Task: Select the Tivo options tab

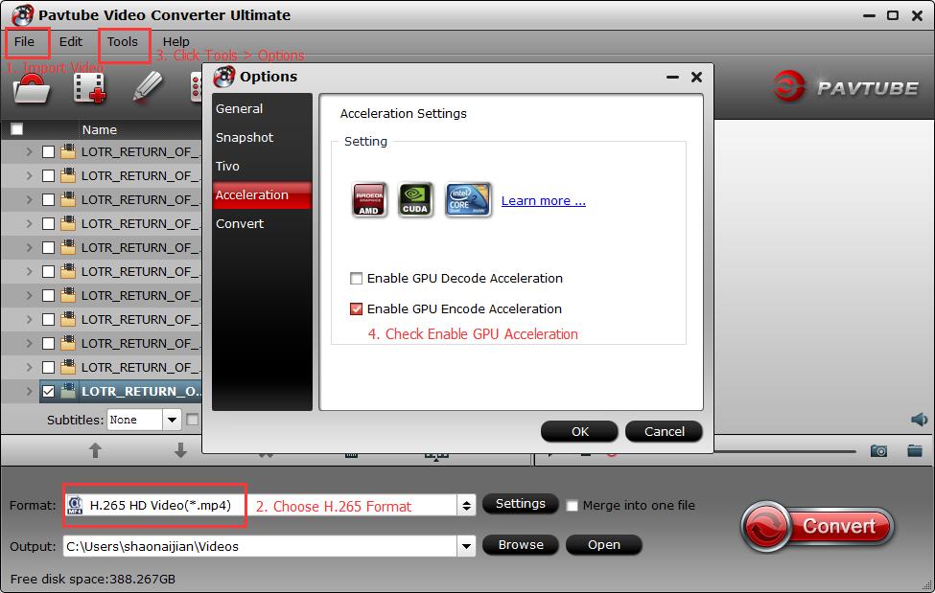Action: tap(263, 166)
